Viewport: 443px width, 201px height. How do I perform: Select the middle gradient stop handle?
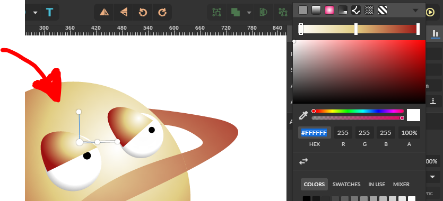tap(356, 29)
